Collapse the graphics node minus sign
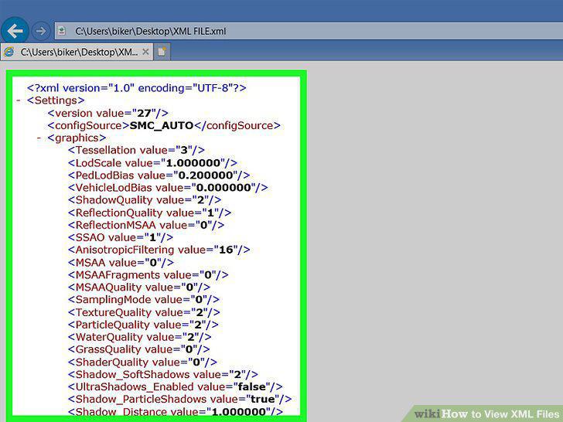The width and height of the screenshot is (563, 422). pos(39,138)
